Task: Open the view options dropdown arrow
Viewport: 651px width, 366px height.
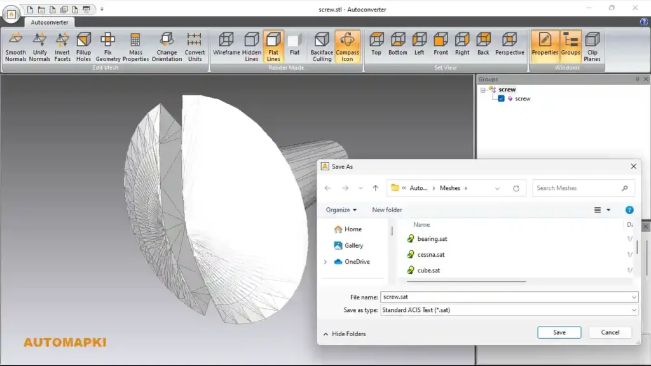Action: [608, 210]
